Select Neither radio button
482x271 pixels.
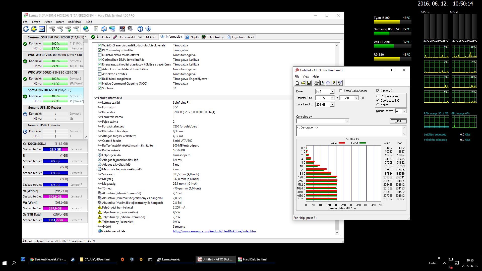(378, 105)
